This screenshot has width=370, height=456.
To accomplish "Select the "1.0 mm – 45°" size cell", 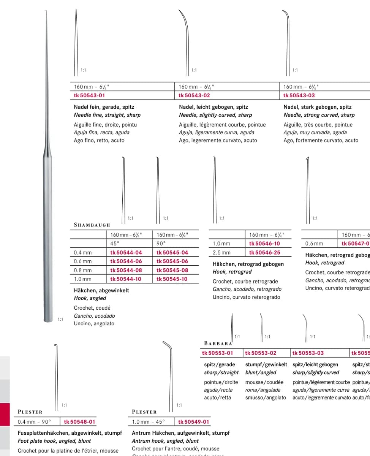I will point(149,422).
